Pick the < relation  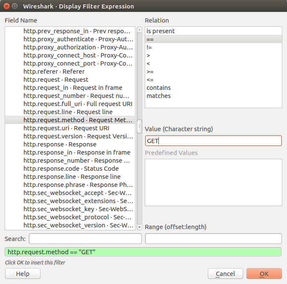pyautogui.click(x=213, y=63)
